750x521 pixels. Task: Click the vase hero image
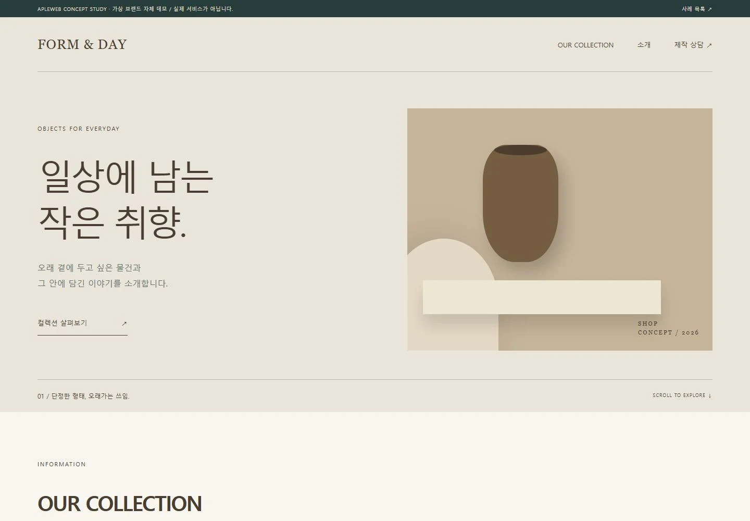coord(559,229)
